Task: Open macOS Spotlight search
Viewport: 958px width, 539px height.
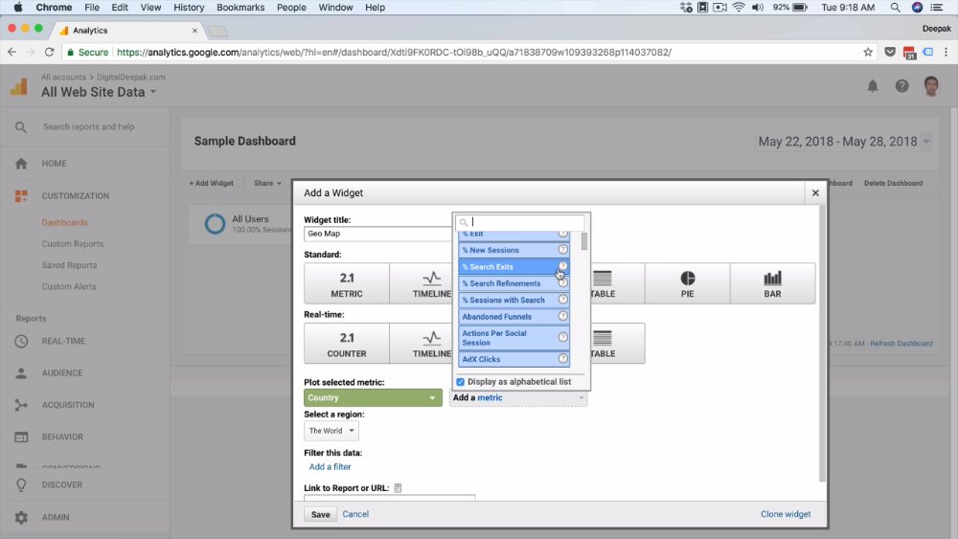Action: [x=895, y=8]
